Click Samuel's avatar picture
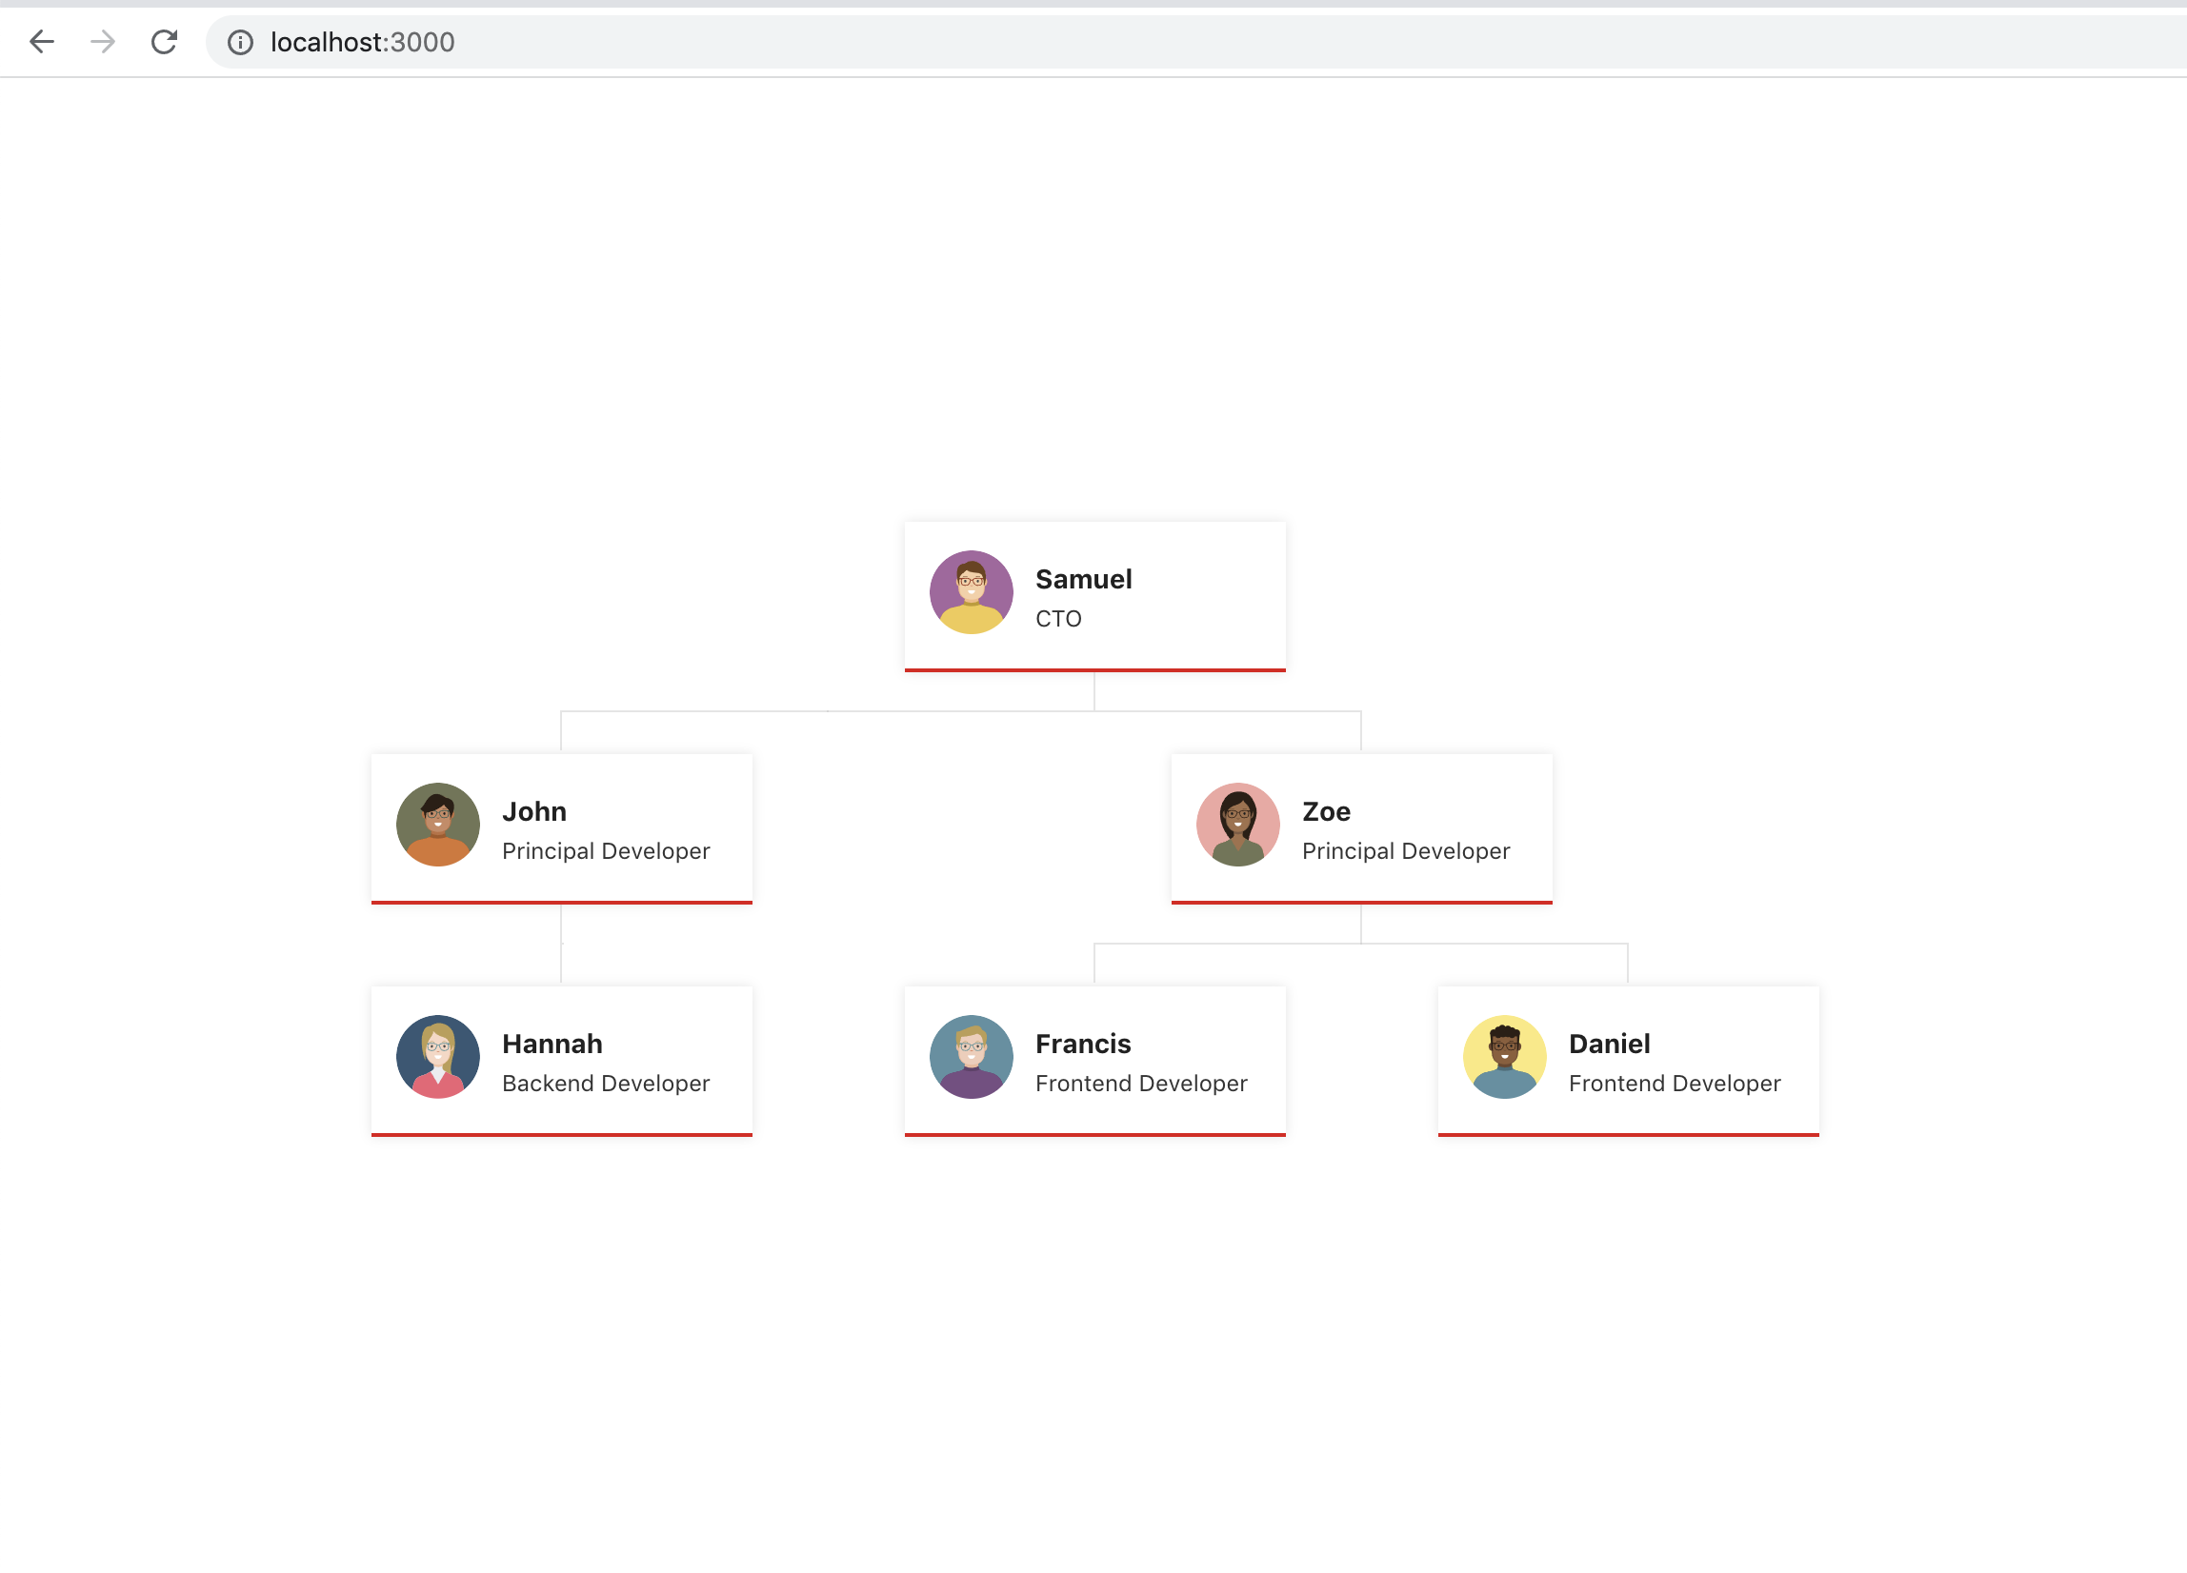Screen dimensions: 2187x1573 (x=971, y=592)
